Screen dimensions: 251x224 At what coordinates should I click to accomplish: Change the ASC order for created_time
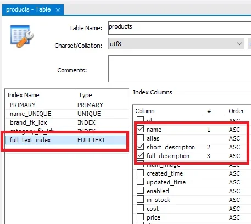click(x=235, y=173)
